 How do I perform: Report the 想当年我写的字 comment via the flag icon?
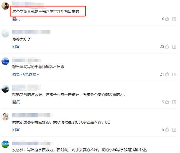click(x=174, y=74)
